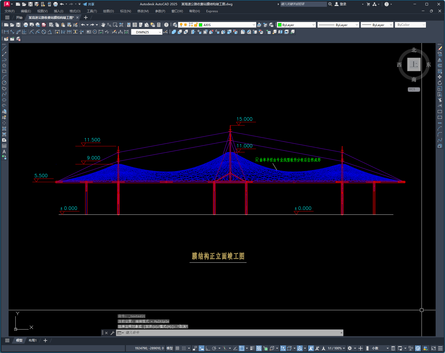Click the green AXIS layer color swatch
445x353 pixels.
(201, 25)
